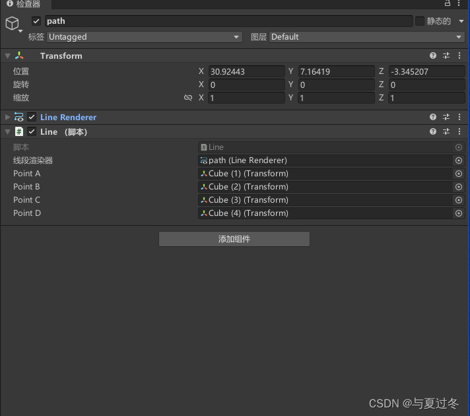The image size is (470, 416).
Task: Open Line Renderer preset settings icon
Action: tap(446, 117)
